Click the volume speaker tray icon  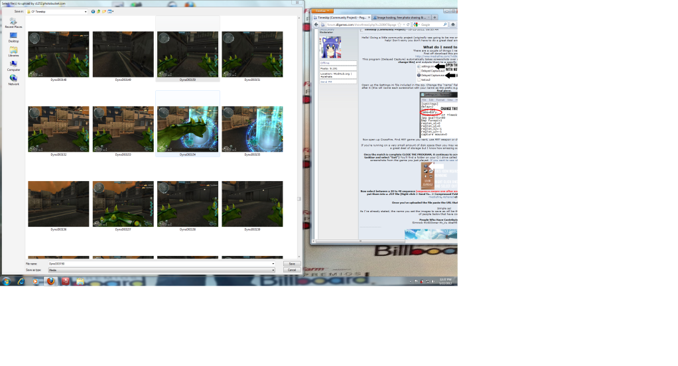[x=433, y=282]
